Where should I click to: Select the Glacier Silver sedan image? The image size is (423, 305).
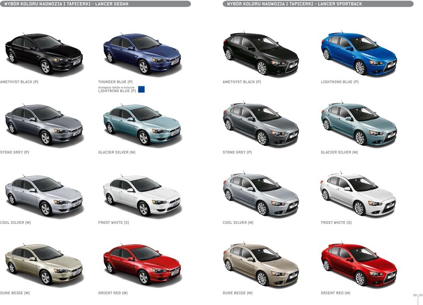142,124
